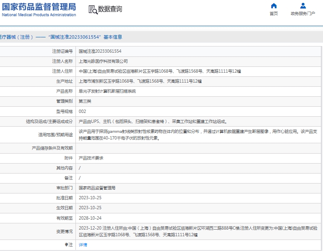Click the 变更情况 entry dated 2023-12-20
The image size is (323, 252).
click(x=198, y=231)
